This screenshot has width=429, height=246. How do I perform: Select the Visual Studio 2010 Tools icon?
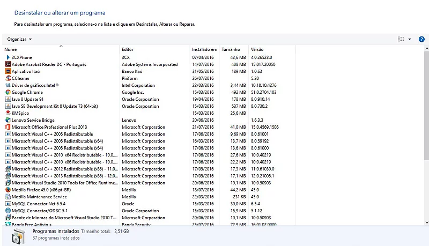pos(8,183)
